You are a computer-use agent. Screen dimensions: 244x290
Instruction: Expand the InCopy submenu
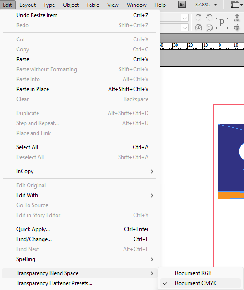point(80,171)
